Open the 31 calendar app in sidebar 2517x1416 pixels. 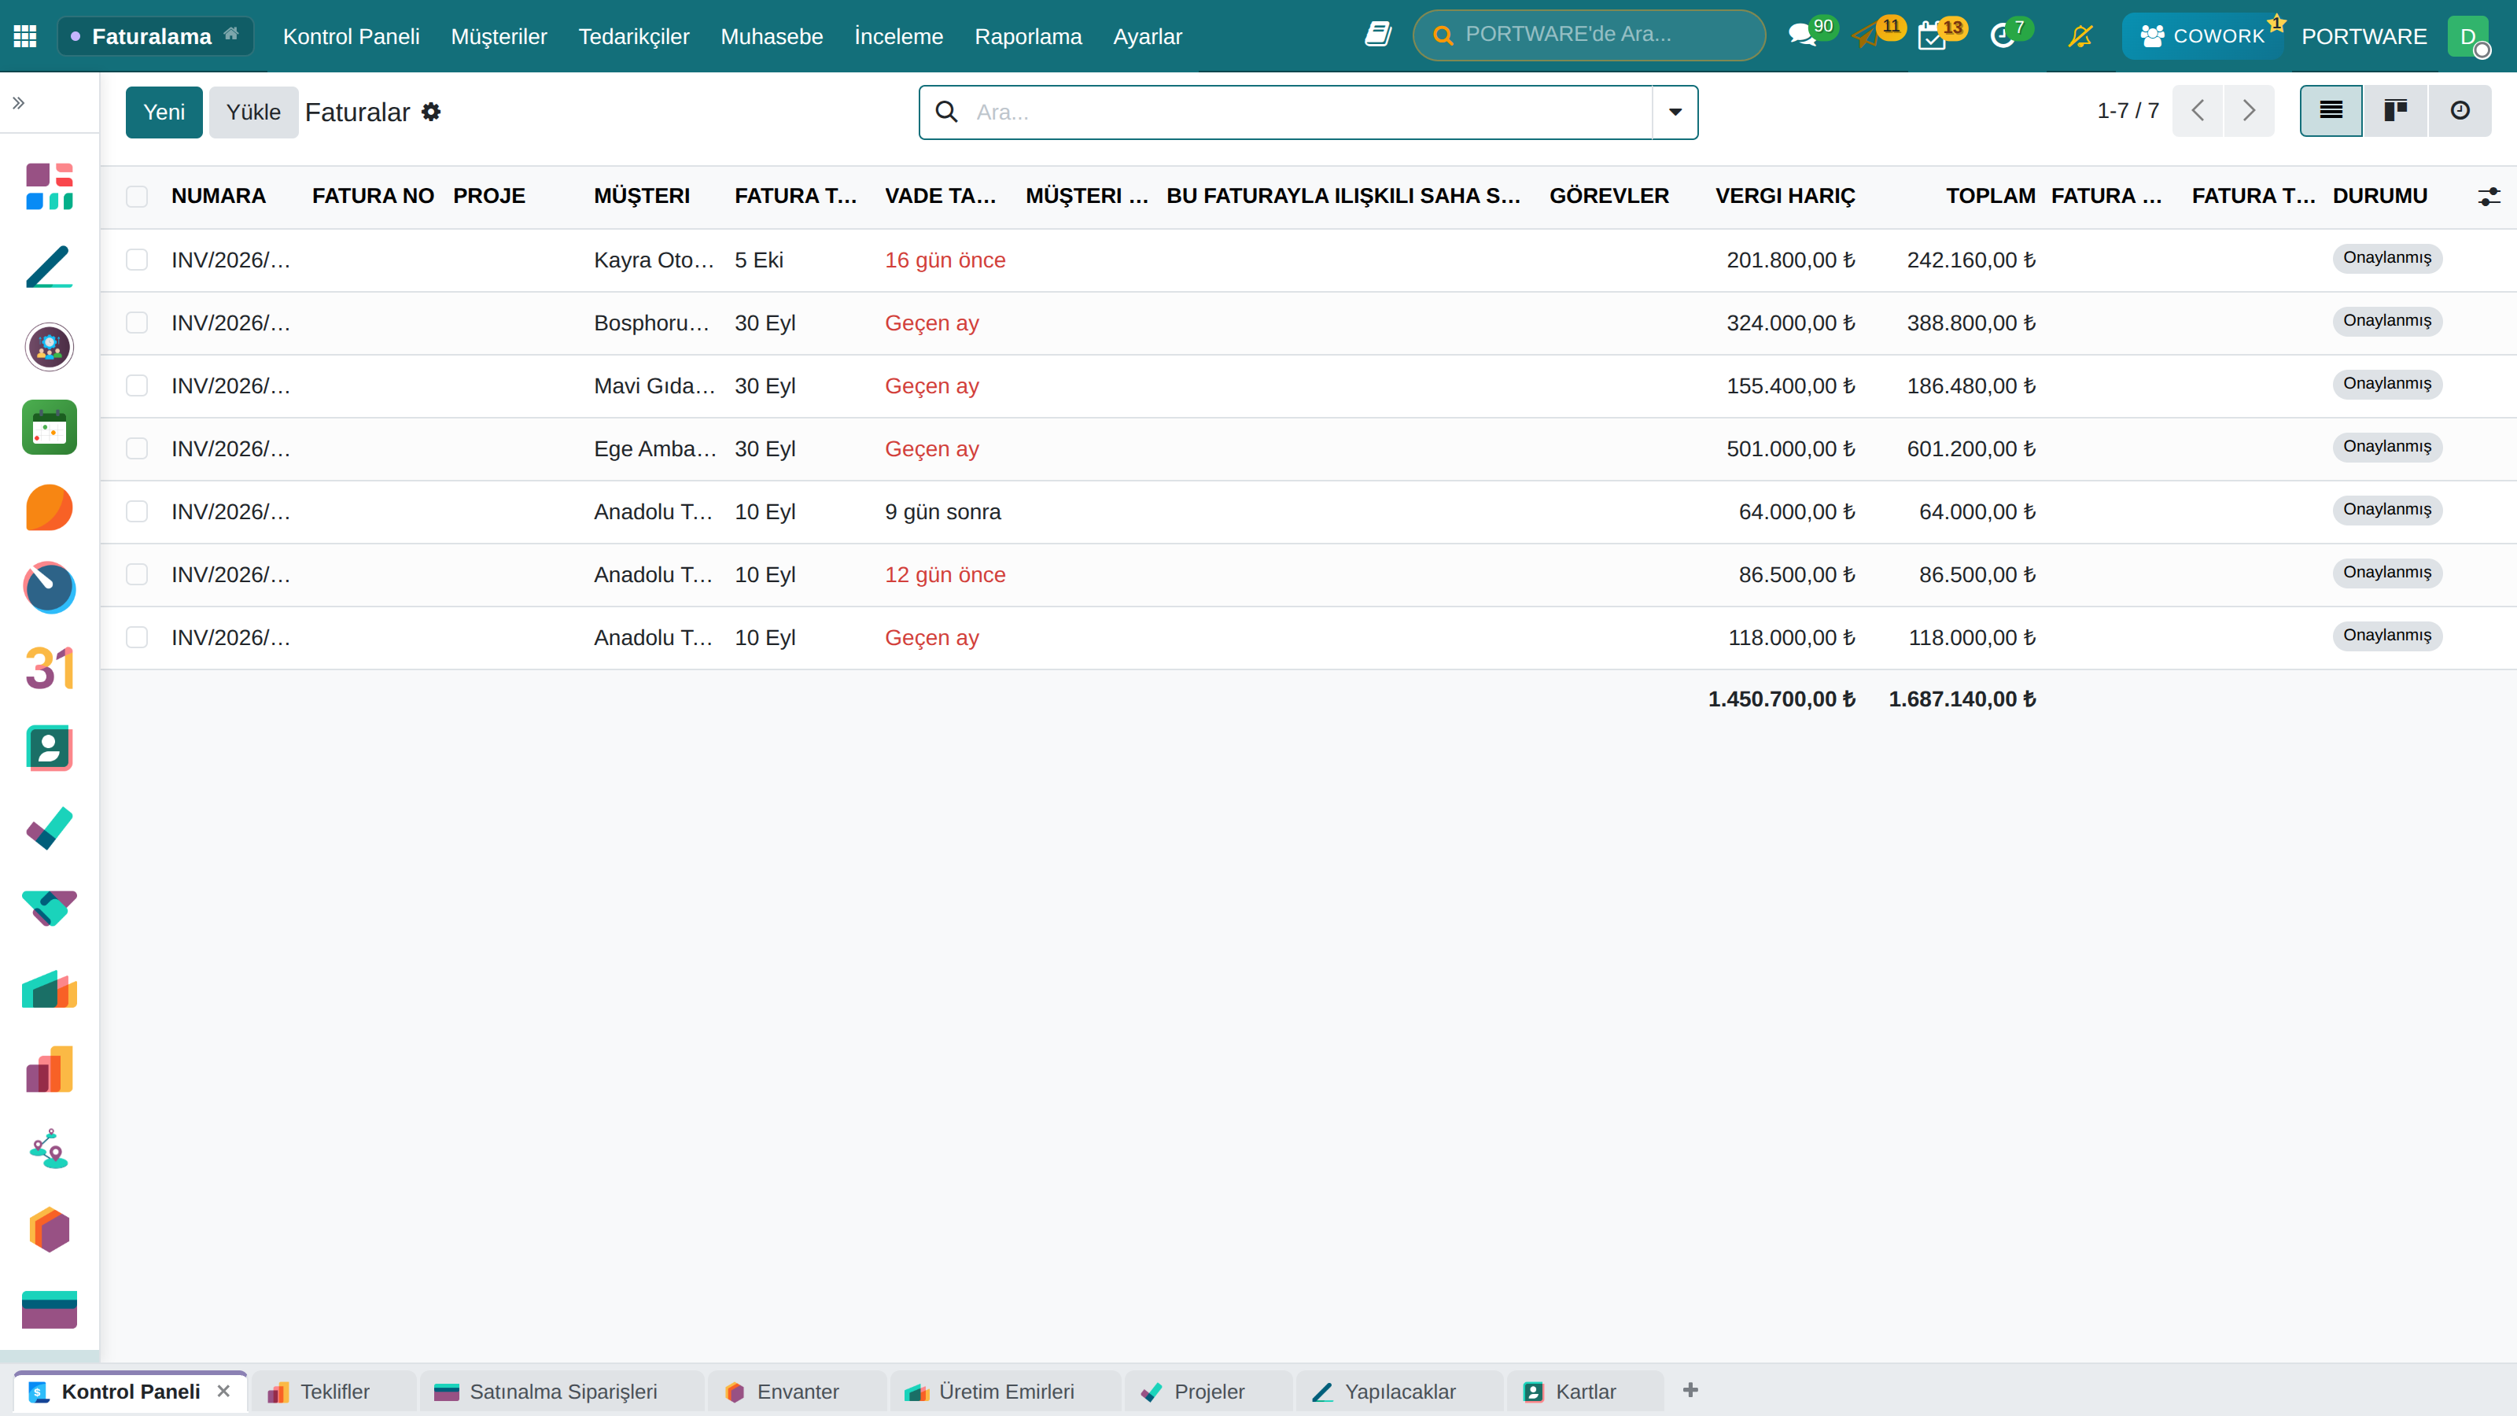coord(50,669)
